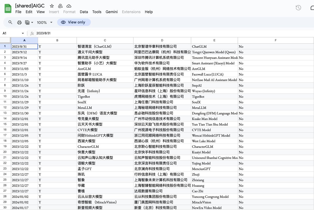314x210 pixels.
Task: Select CharacterGLM in column C
Action: (x=105, y=146)
